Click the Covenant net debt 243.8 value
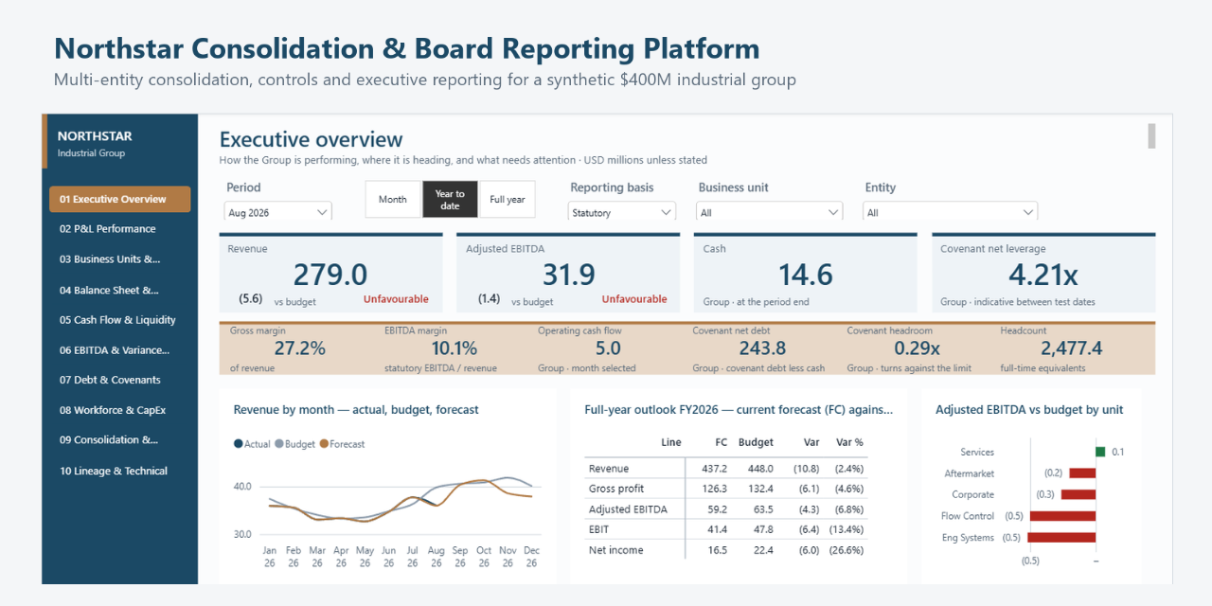This screenshot has width=1212, height=606. pyautogui.click(x=762, y=348)
